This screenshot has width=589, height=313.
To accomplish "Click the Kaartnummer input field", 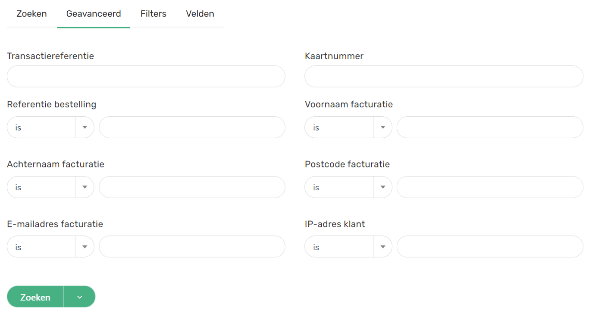I will 444,77.
